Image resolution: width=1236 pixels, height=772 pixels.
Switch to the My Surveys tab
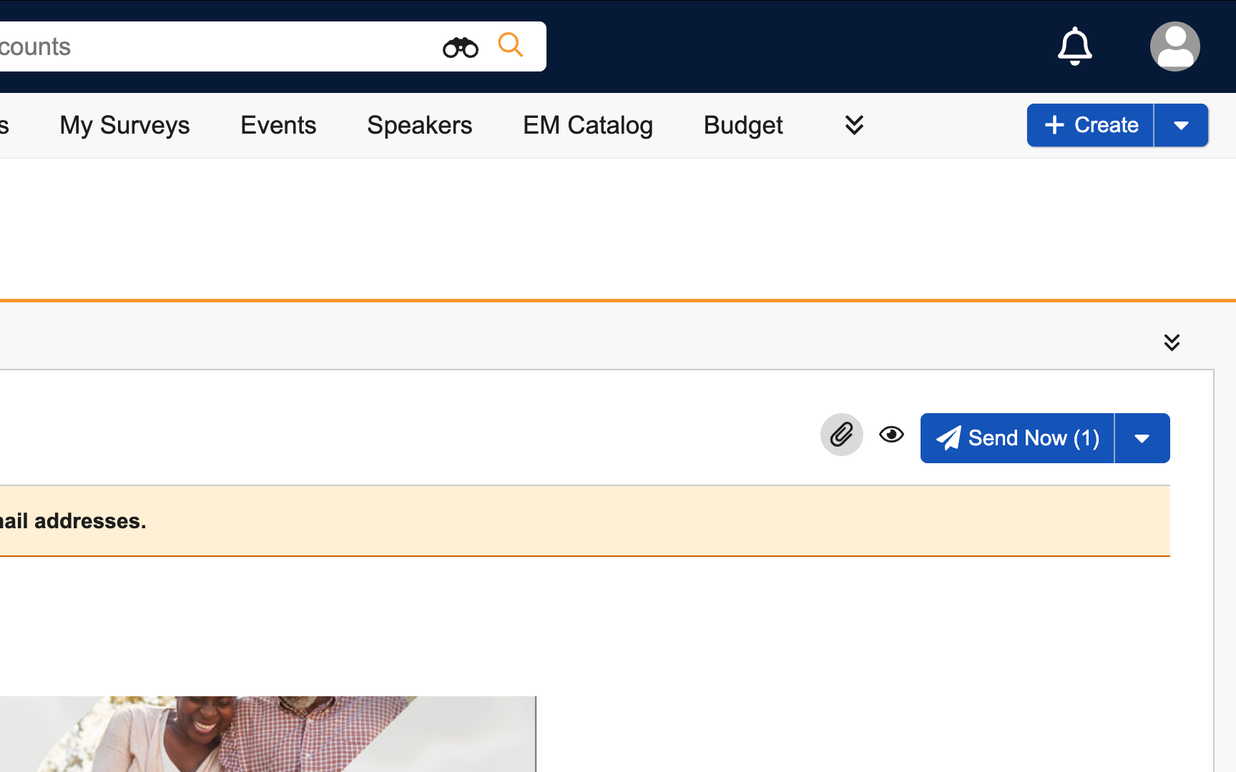124,125
